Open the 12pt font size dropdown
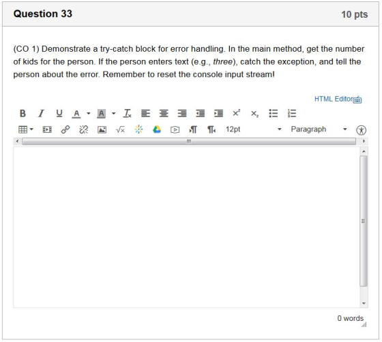The width and height of the screenshot is (382, 342). pos(253,129)
